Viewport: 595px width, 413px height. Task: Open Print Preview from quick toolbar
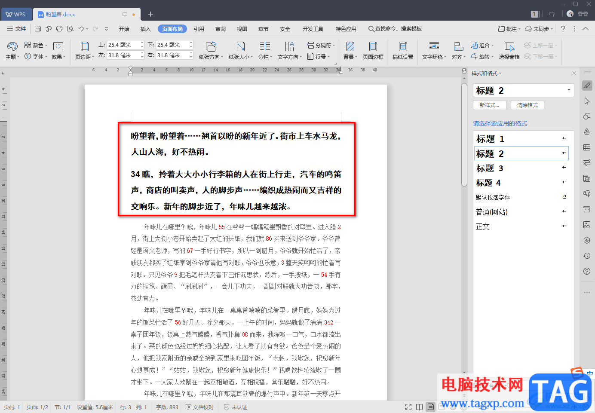[70, 29]
